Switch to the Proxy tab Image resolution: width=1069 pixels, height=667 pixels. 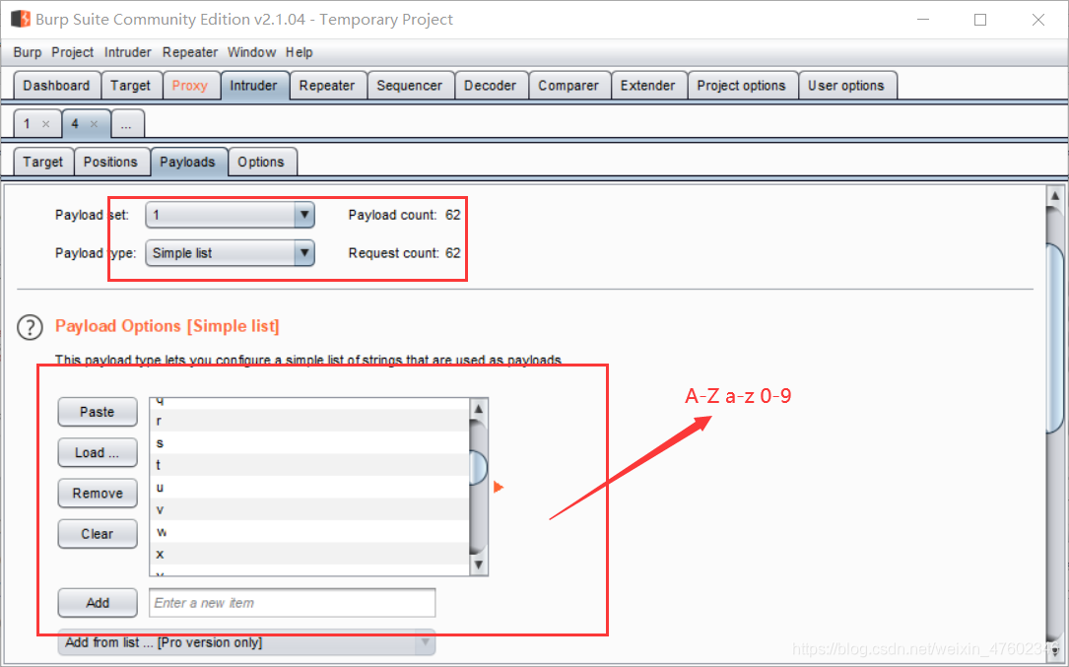pyautogui.click(x=190, y=86)
